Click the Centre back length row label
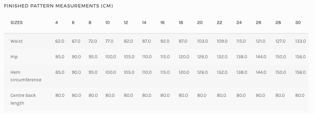This screenshot has width=314, height=114. click(x=23, y=99)
